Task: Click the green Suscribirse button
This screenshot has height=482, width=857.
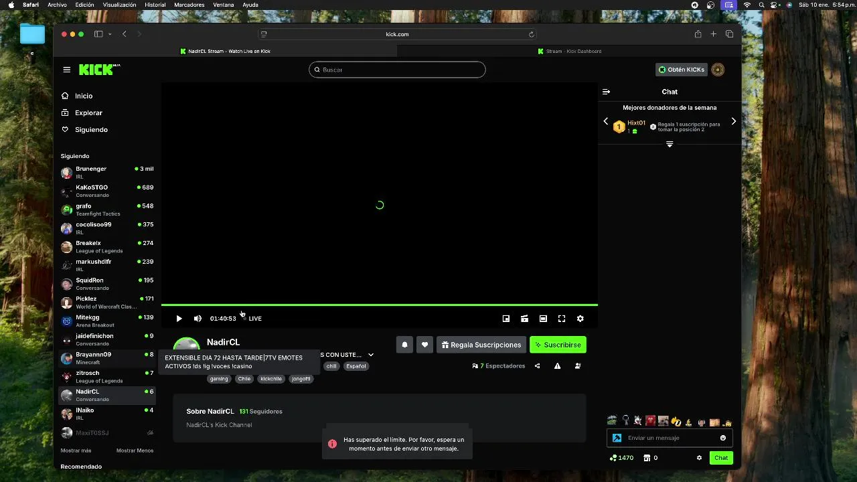Action: click(558, 345)
